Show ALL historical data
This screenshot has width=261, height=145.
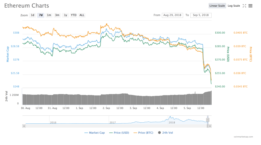click(x=82, y=15)
